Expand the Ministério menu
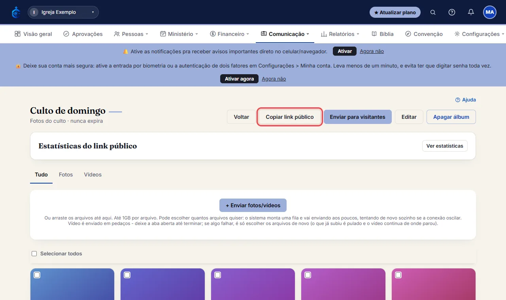506x300 pixels. [179, 34]
